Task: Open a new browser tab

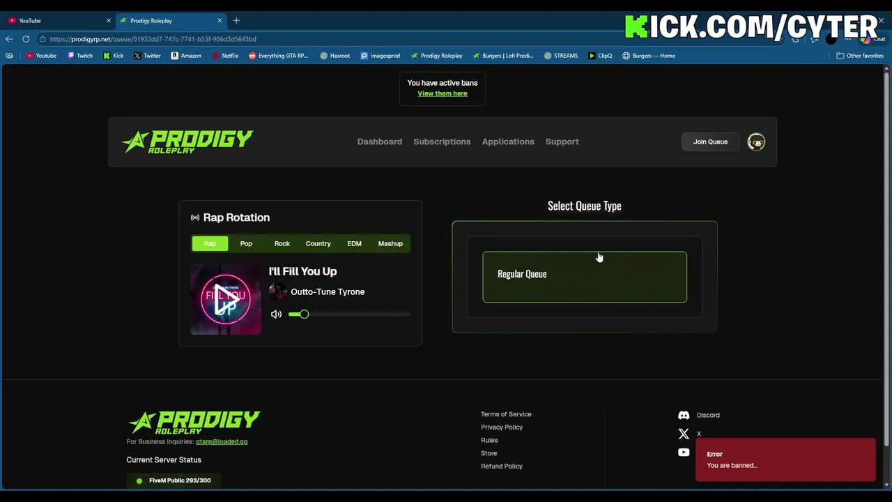Action: pos(236,20)
